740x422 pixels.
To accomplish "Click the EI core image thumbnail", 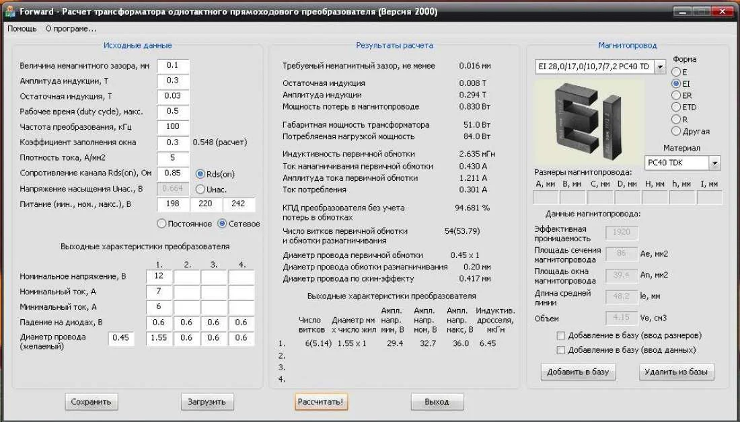I will (589, 121).
